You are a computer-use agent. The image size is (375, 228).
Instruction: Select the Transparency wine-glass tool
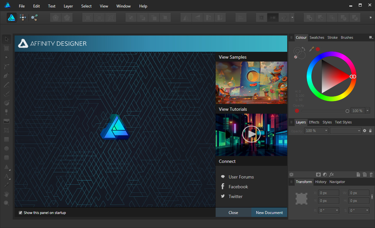(7, 112)
